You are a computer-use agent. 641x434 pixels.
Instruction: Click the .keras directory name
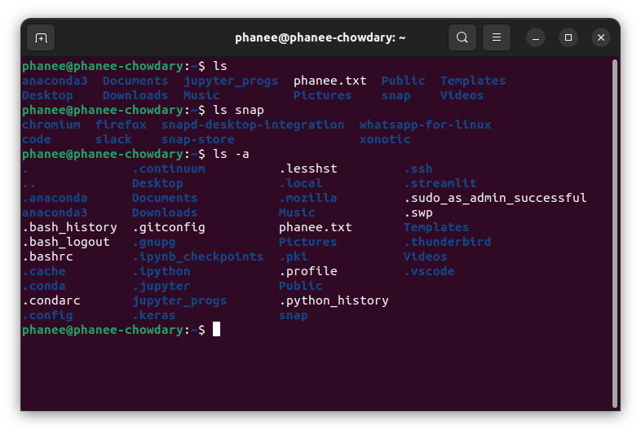(x=153, y=316)
